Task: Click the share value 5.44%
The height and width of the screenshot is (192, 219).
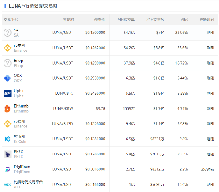Action: pyautogui.click(x=182, y=78)
